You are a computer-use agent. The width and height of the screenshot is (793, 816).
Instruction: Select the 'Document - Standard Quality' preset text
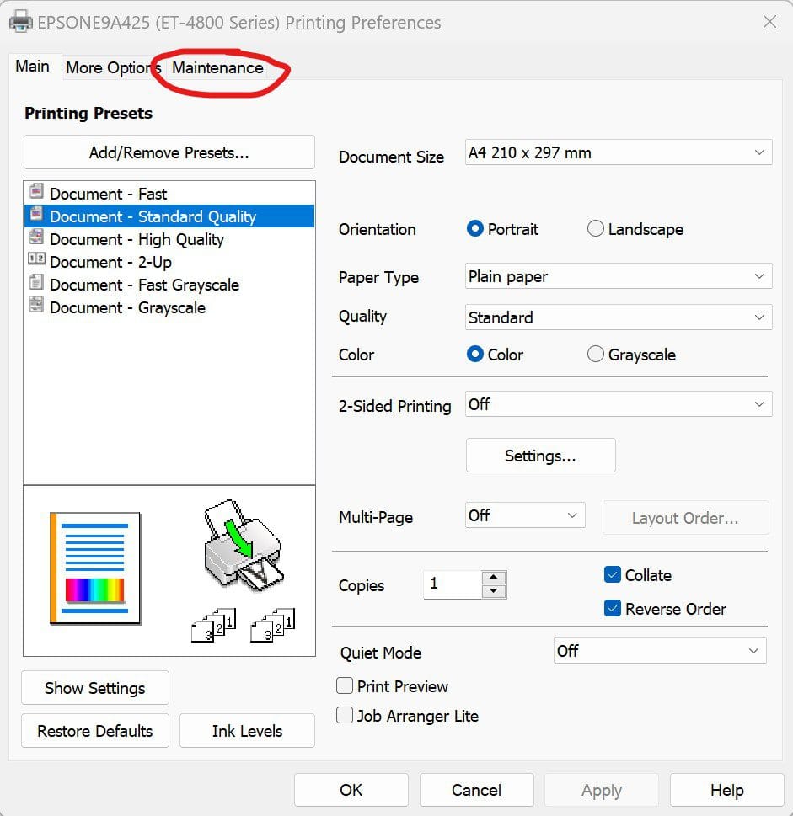click(153, 216)
